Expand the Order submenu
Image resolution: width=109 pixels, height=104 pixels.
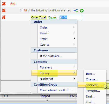54,27
